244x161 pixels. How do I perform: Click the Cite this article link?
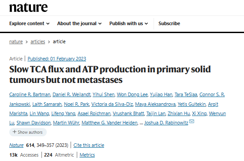(x=89, y=145)
